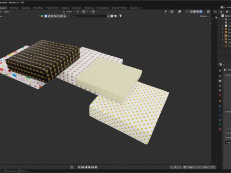Open the Scene properties tab
Viewport: 231px width, 173px height.
pos(220,90)
